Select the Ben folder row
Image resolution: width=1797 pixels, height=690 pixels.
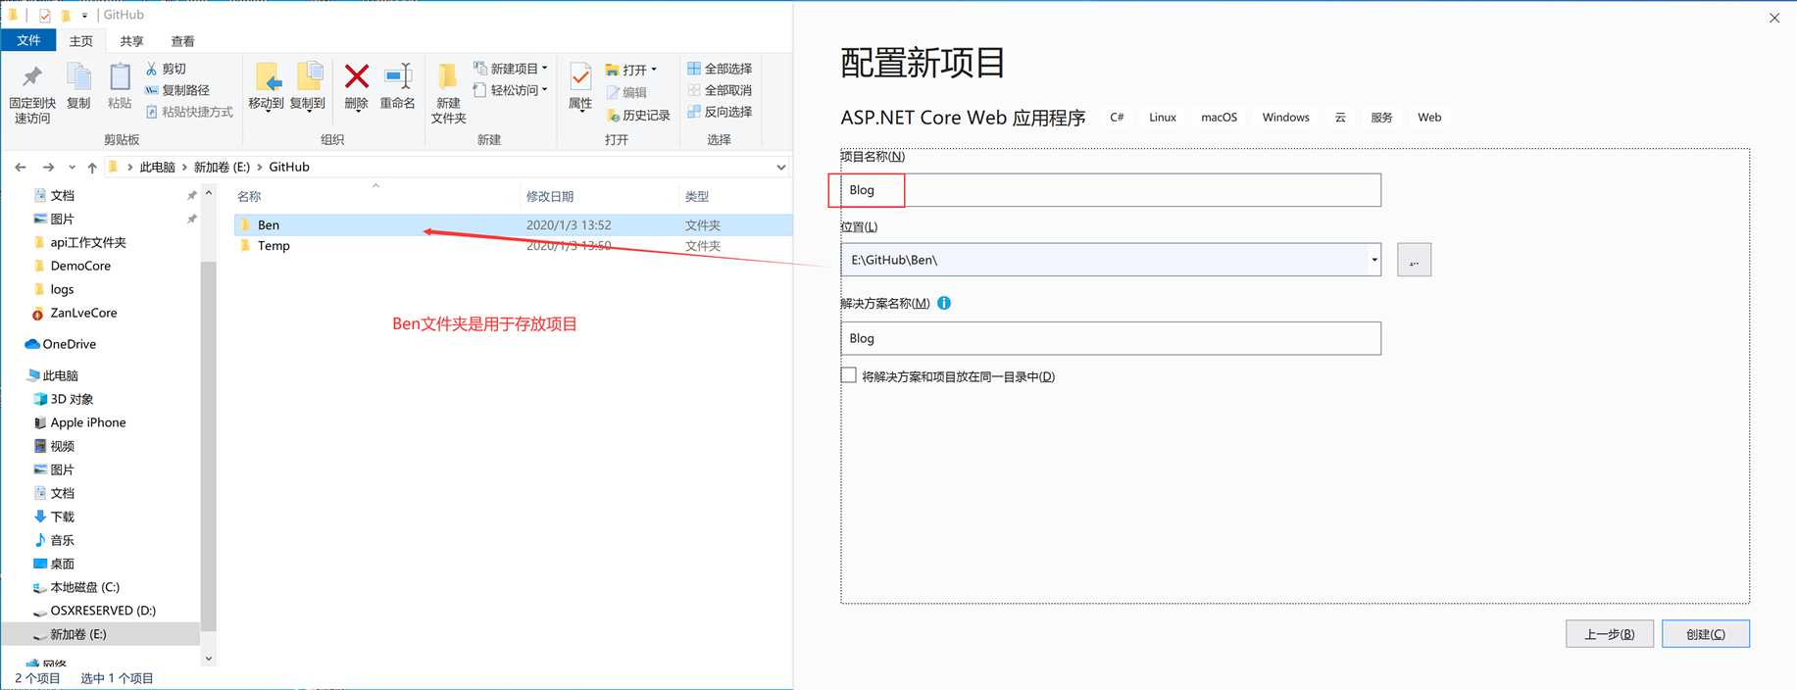pyautogui.click(x=513, y=225)
